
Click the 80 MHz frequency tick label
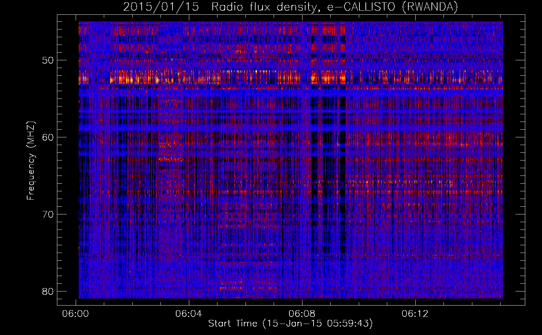tap(48, 291)
